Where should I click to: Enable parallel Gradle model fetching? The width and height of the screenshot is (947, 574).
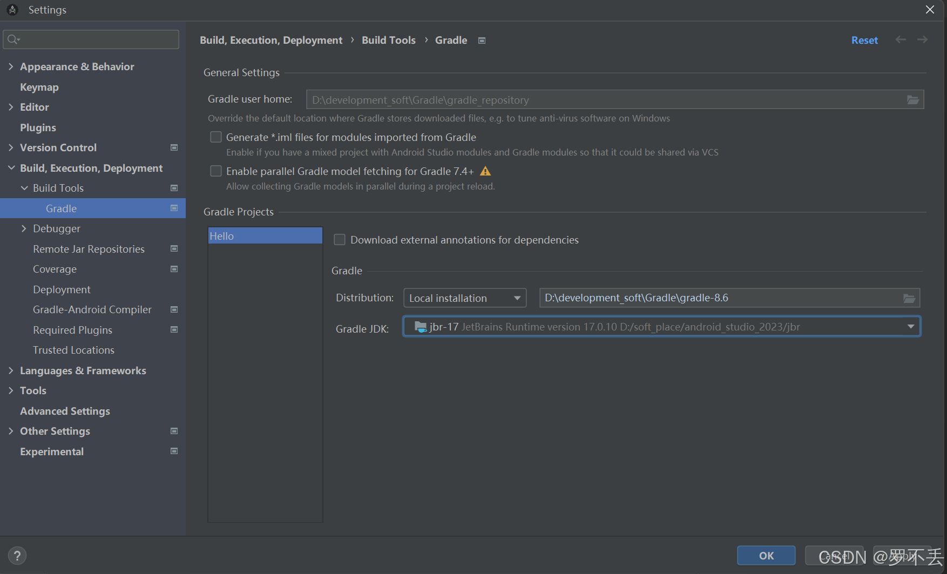pyautogui.click(x=216, y=171)
